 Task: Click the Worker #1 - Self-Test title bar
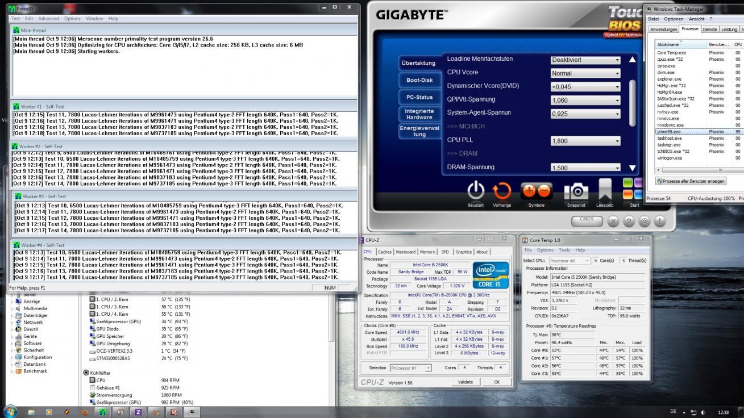pos(185,106)
